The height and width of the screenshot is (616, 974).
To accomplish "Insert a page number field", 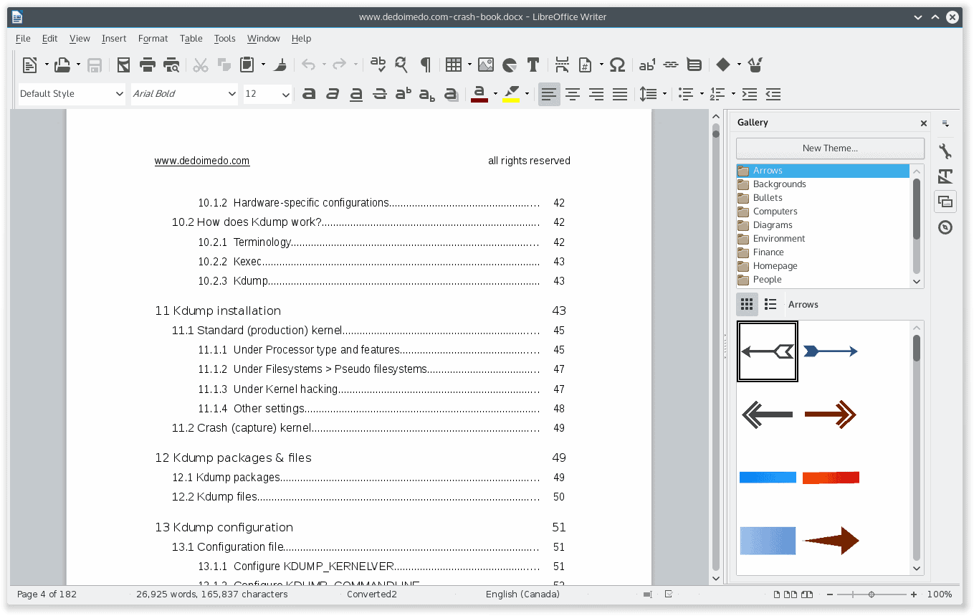I will [x=586, y=65].
